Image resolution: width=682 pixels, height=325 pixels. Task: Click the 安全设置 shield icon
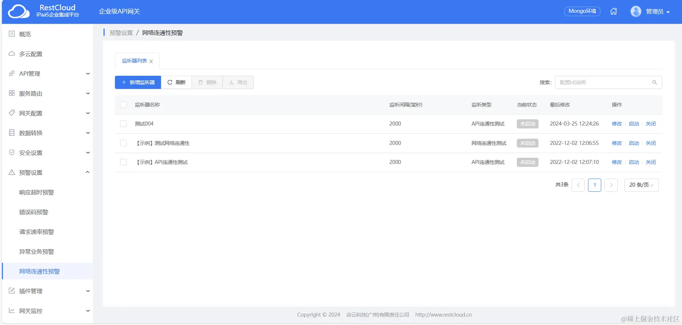[12, 153]
